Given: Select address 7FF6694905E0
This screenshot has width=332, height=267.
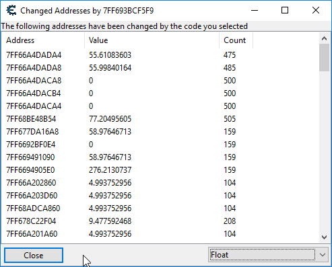Looking at the screenshot, I should pos(30,170).
